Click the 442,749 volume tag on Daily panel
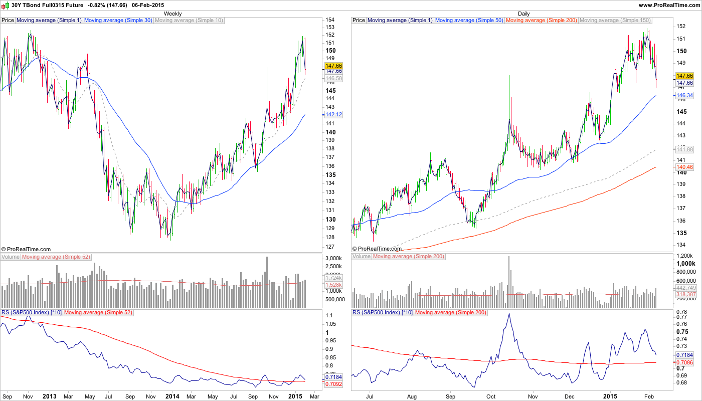The image size is (702, 401). 686,288
